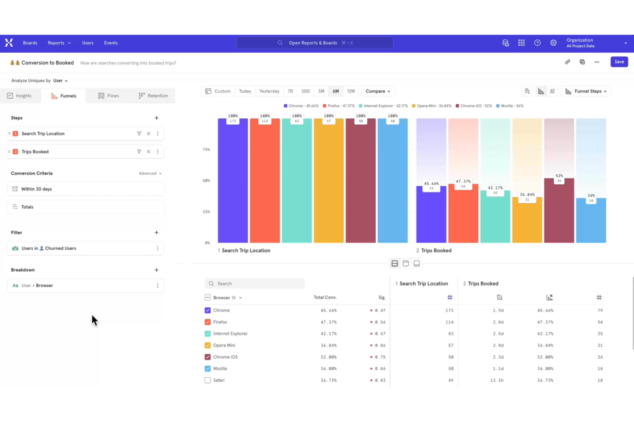The height and width of the screenshot is (422, 634).
Task: Expand the Browser dropdown in the table
Action: point(240,297)
